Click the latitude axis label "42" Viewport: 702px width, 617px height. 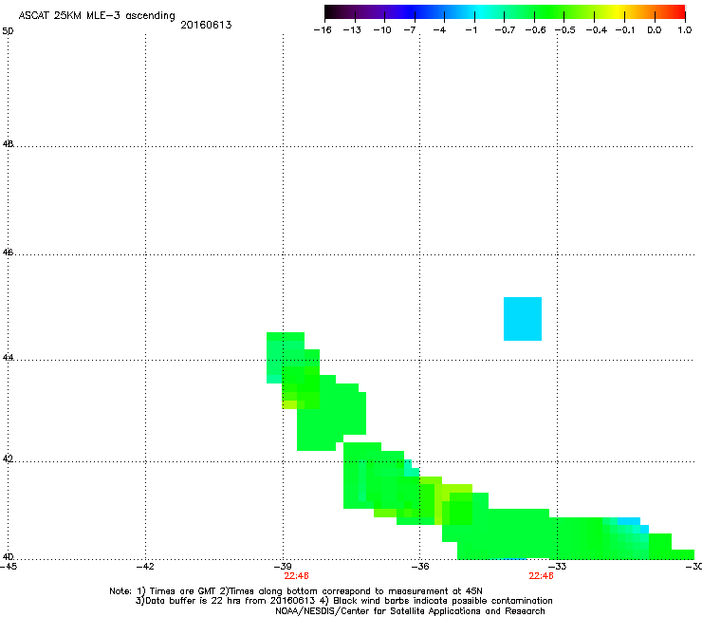click(8, 459)
